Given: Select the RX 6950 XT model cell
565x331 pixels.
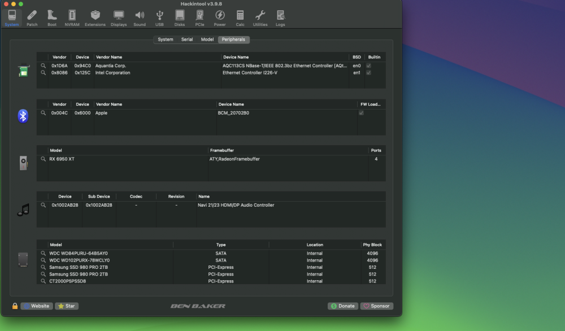Looking at the screenshot, I should pos(62,159).
